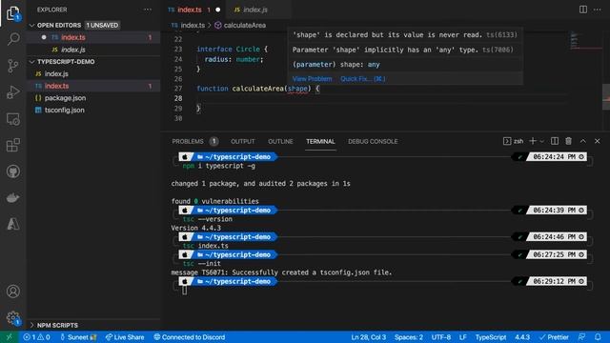
Task: Open the Output panel tab
Action: coord(243,142)
